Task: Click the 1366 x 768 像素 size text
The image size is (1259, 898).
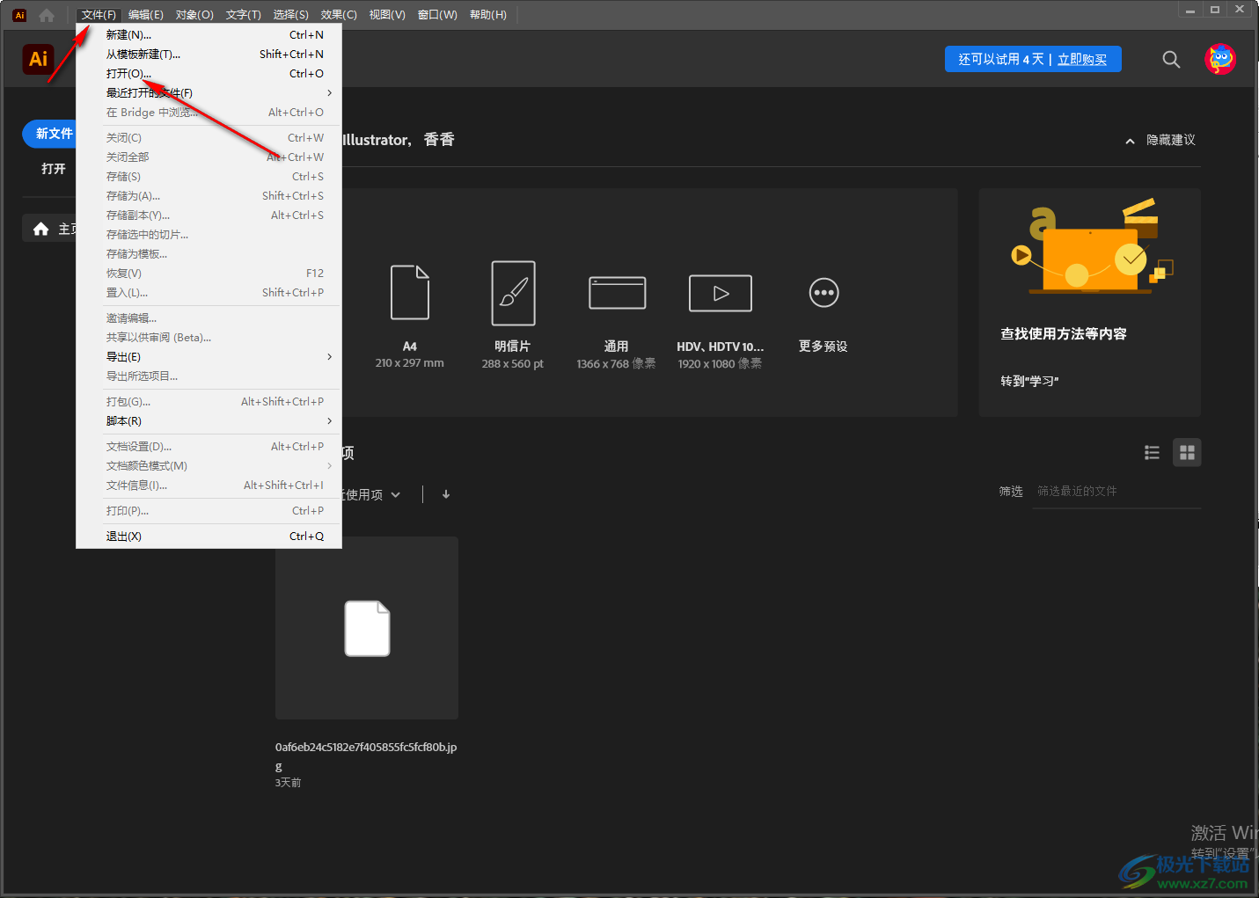Action: 617,364
